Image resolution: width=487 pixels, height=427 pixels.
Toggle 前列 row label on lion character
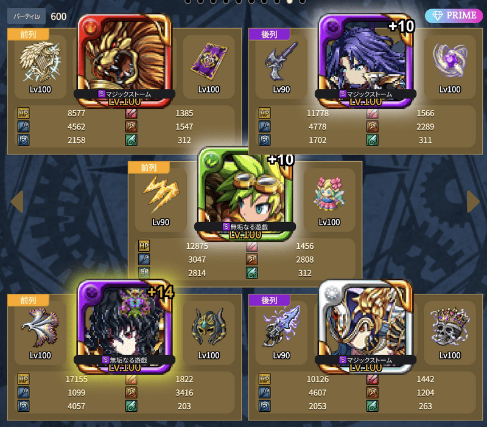28,35
